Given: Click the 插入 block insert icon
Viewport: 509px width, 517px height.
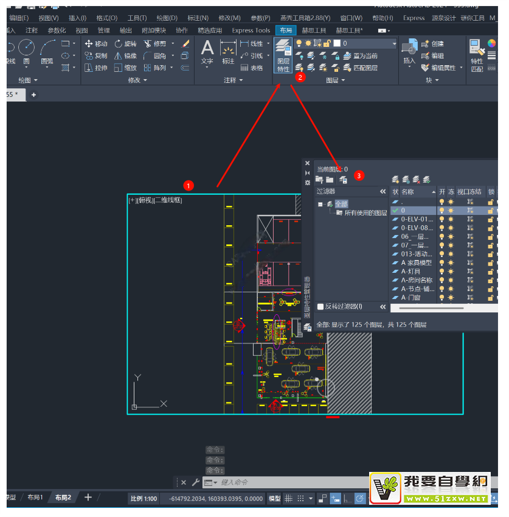Looking at the screenshot, I should coord(410,51).
